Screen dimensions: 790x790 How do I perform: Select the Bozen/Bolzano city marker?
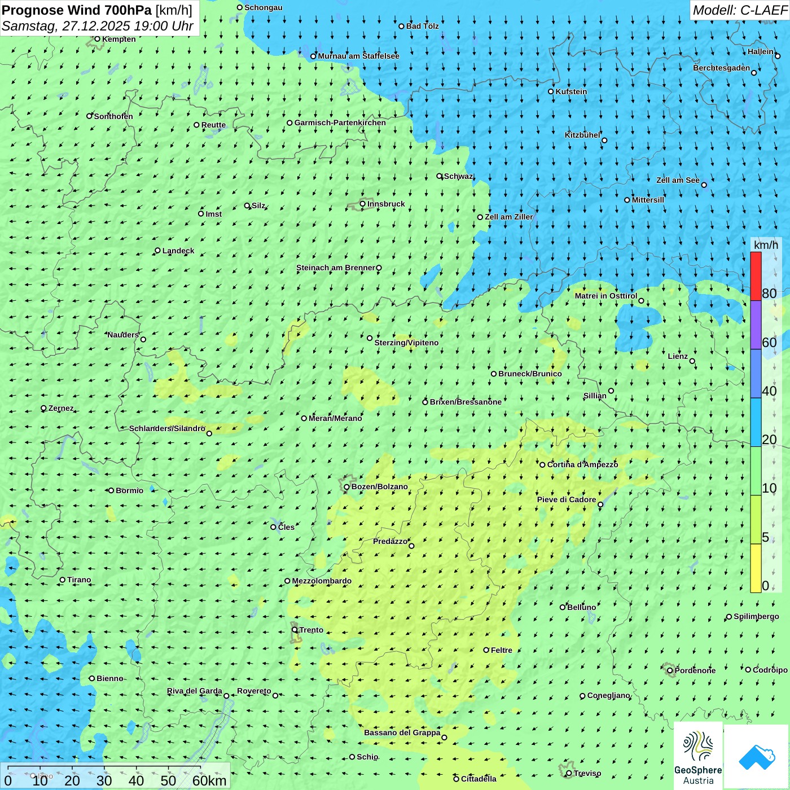pyautogui.click(x=347, y=486)
